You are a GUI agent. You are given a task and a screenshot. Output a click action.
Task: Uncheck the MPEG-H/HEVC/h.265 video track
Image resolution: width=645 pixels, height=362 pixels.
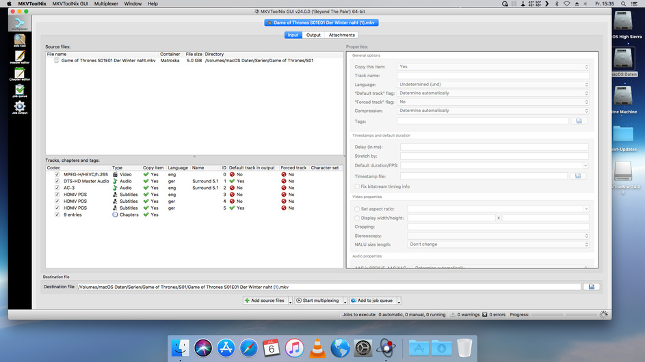[57, 174]
